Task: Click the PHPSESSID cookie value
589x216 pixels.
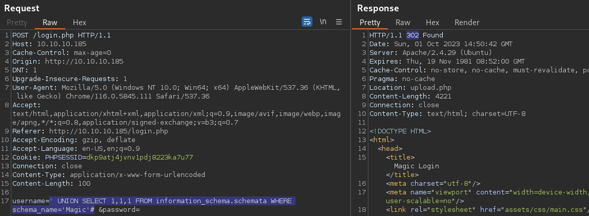Action: click(140, 158)
